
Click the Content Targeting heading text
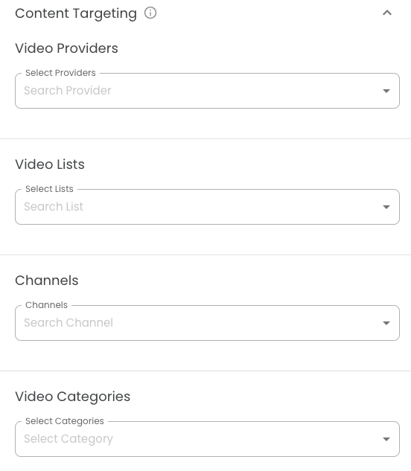pyautogui.click(x=76, y=13)
